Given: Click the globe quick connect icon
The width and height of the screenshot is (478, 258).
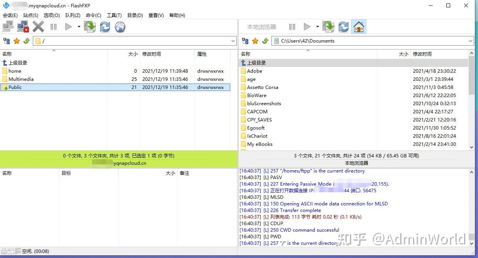Looking at the screenshot, I should (x=119, y=27).
